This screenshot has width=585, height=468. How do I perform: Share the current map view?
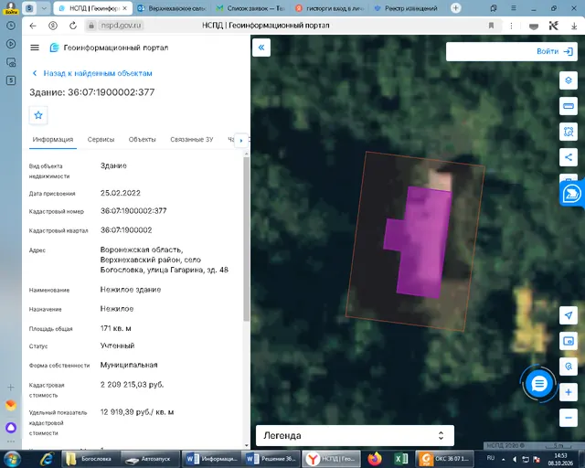(569, 157)
